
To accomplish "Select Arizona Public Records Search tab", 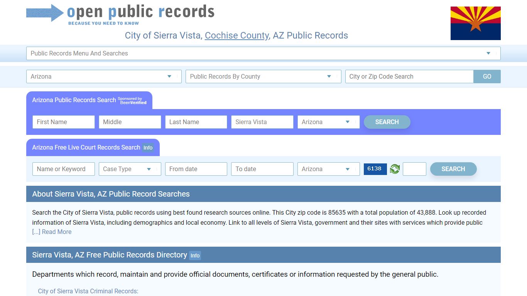I will (x=89, y=100).
